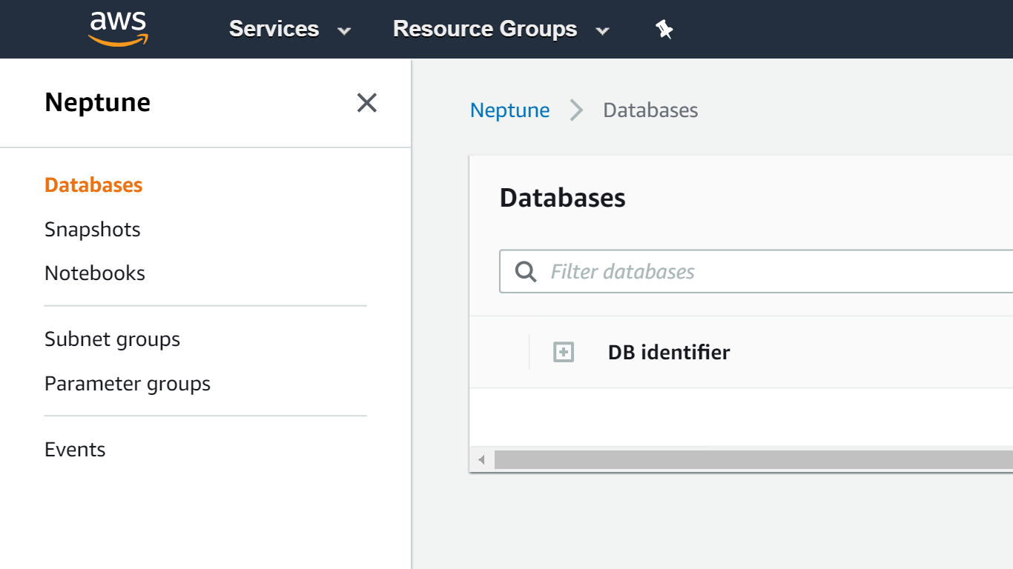Screen dimensions: 1013x569
Task: Select Databases in the sidebar
Action: click(x=93, y=184)
